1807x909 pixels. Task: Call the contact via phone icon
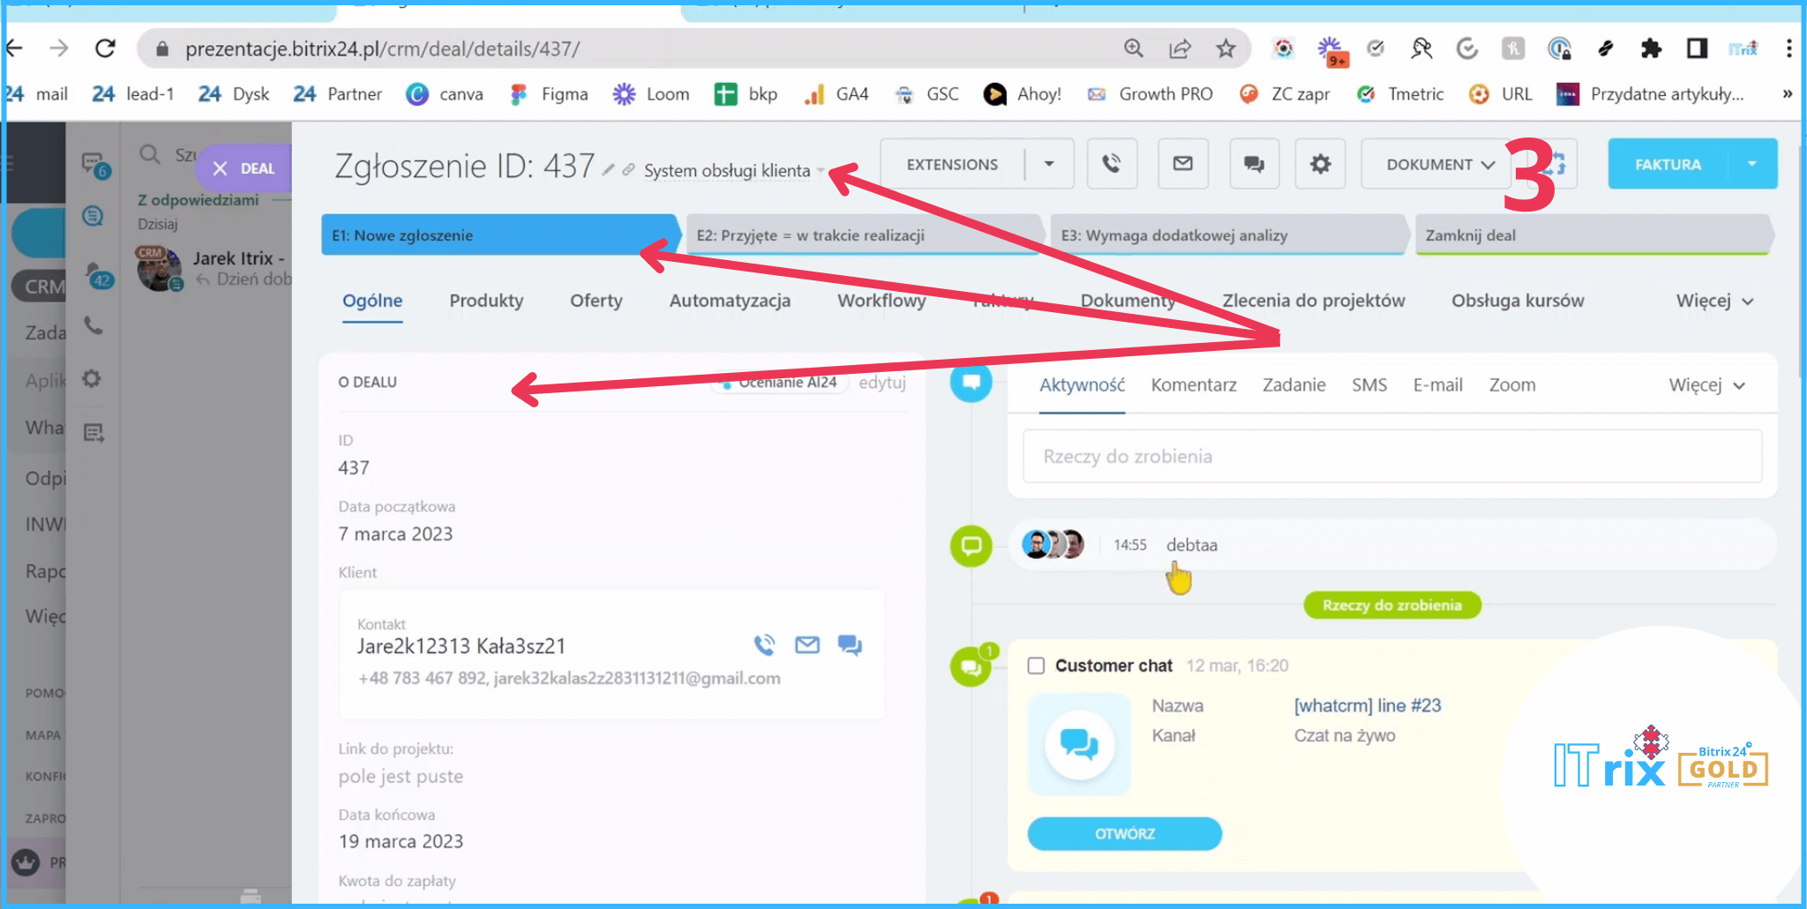(x=764, y=645)
